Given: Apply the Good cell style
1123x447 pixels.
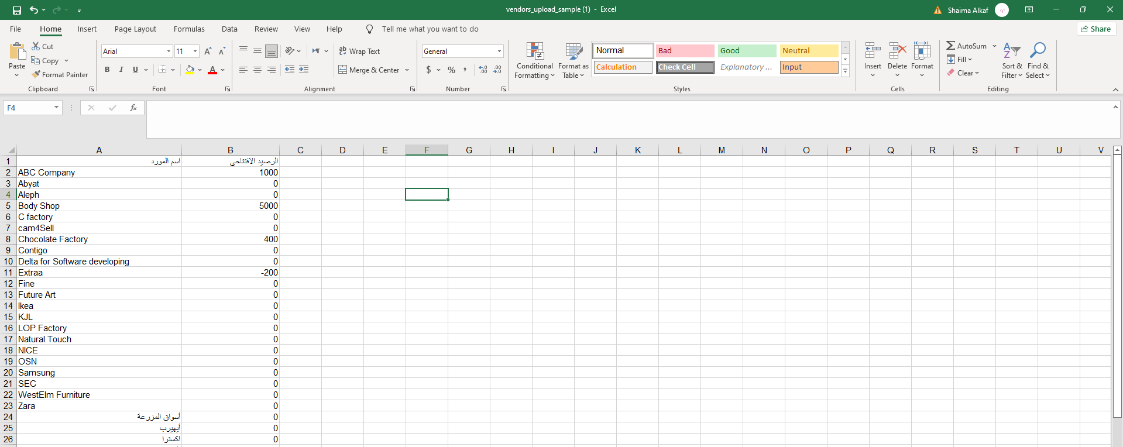Looking at the screenshot, I should (747, 51).
